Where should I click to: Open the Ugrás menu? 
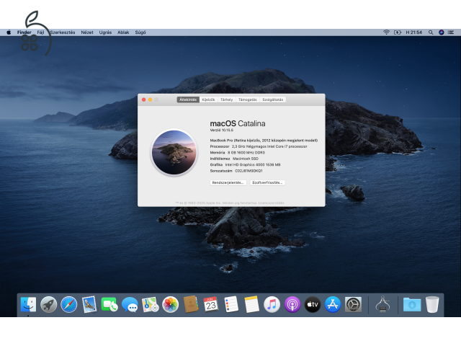point(105,32)
